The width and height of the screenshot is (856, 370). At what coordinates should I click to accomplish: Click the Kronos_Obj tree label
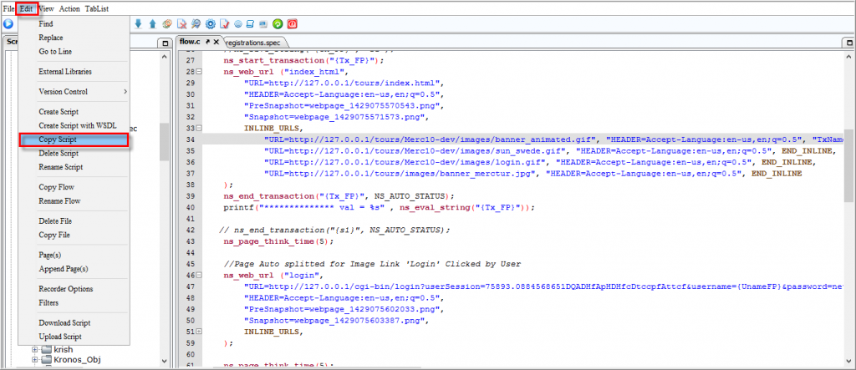[77, 360]
